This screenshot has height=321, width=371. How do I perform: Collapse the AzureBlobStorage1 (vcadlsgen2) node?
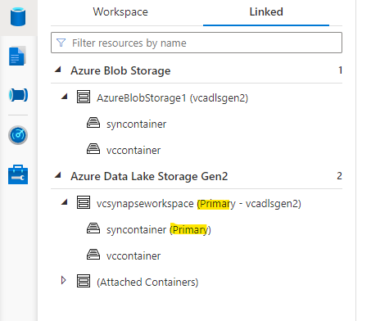coord(65,97)
